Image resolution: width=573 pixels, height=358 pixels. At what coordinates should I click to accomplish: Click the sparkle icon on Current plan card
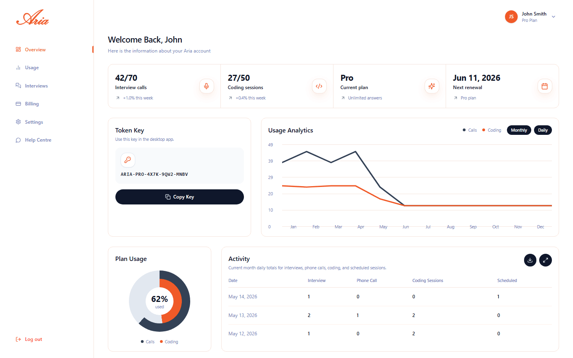pos(432,86)
